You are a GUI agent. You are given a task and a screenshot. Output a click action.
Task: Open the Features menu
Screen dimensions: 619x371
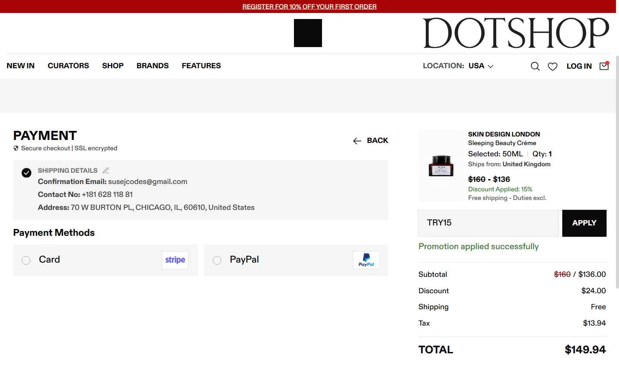tap(201, 66)
